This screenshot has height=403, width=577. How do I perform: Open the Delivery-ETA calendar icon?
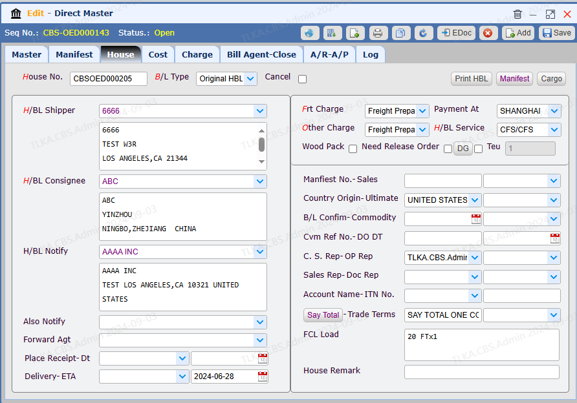263,377
